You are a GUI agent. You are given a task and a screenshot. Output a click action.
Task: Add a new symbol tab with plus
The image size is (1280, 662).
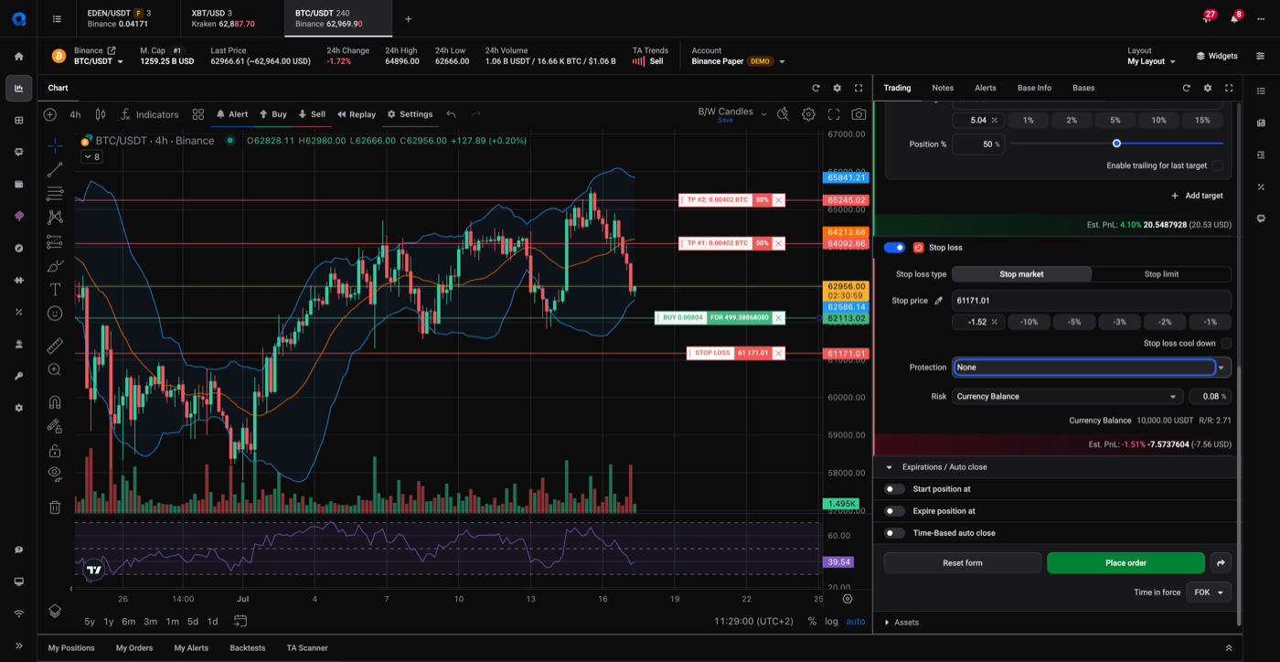click(x=409, y=18)
